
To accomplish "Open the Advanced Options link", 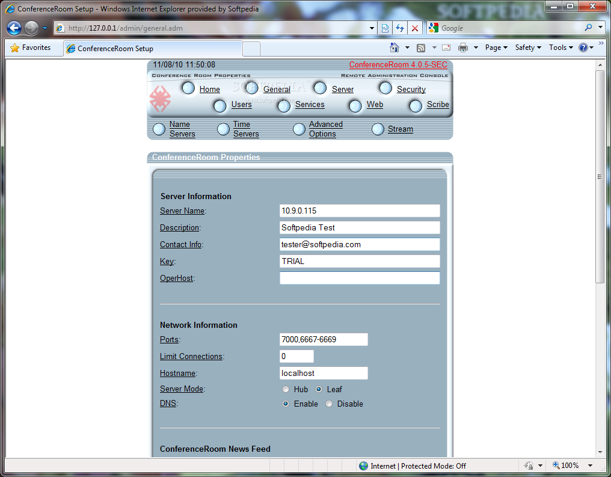I will coord(326,129).
